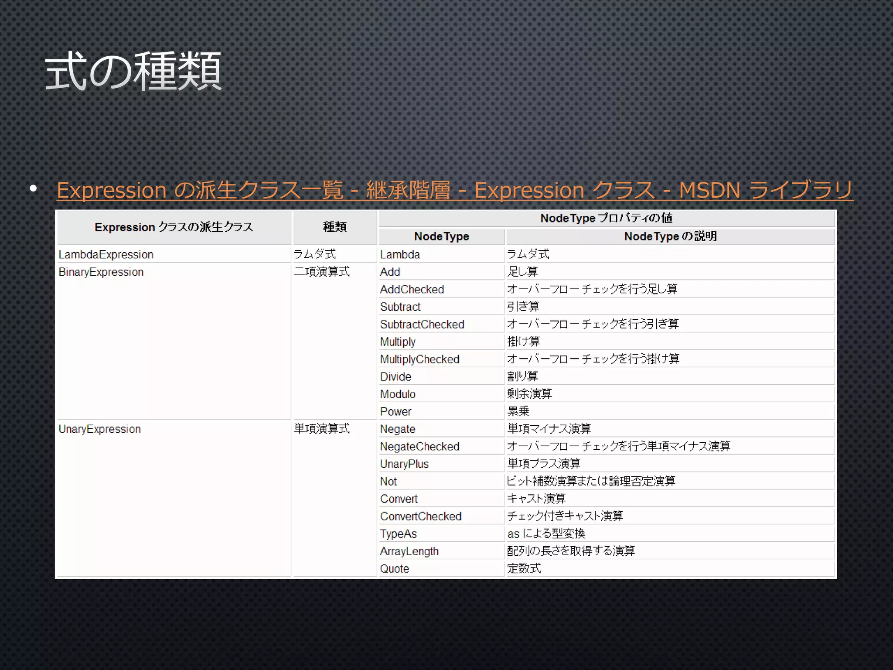Click the キャスト演算 description for Convert

point(671,499)
